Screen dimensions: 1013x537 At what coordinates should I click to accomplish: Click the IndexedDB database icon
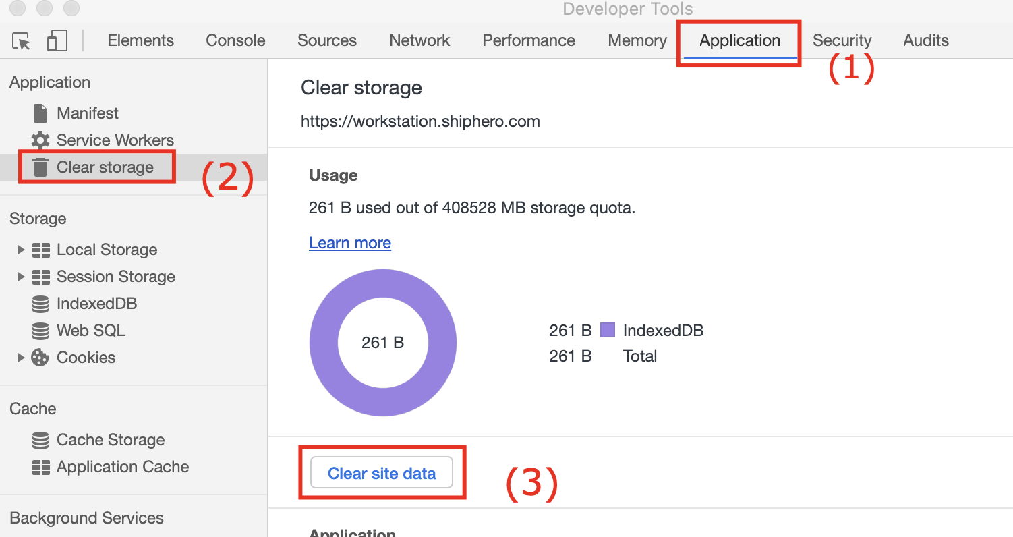(x=40, y=304)
